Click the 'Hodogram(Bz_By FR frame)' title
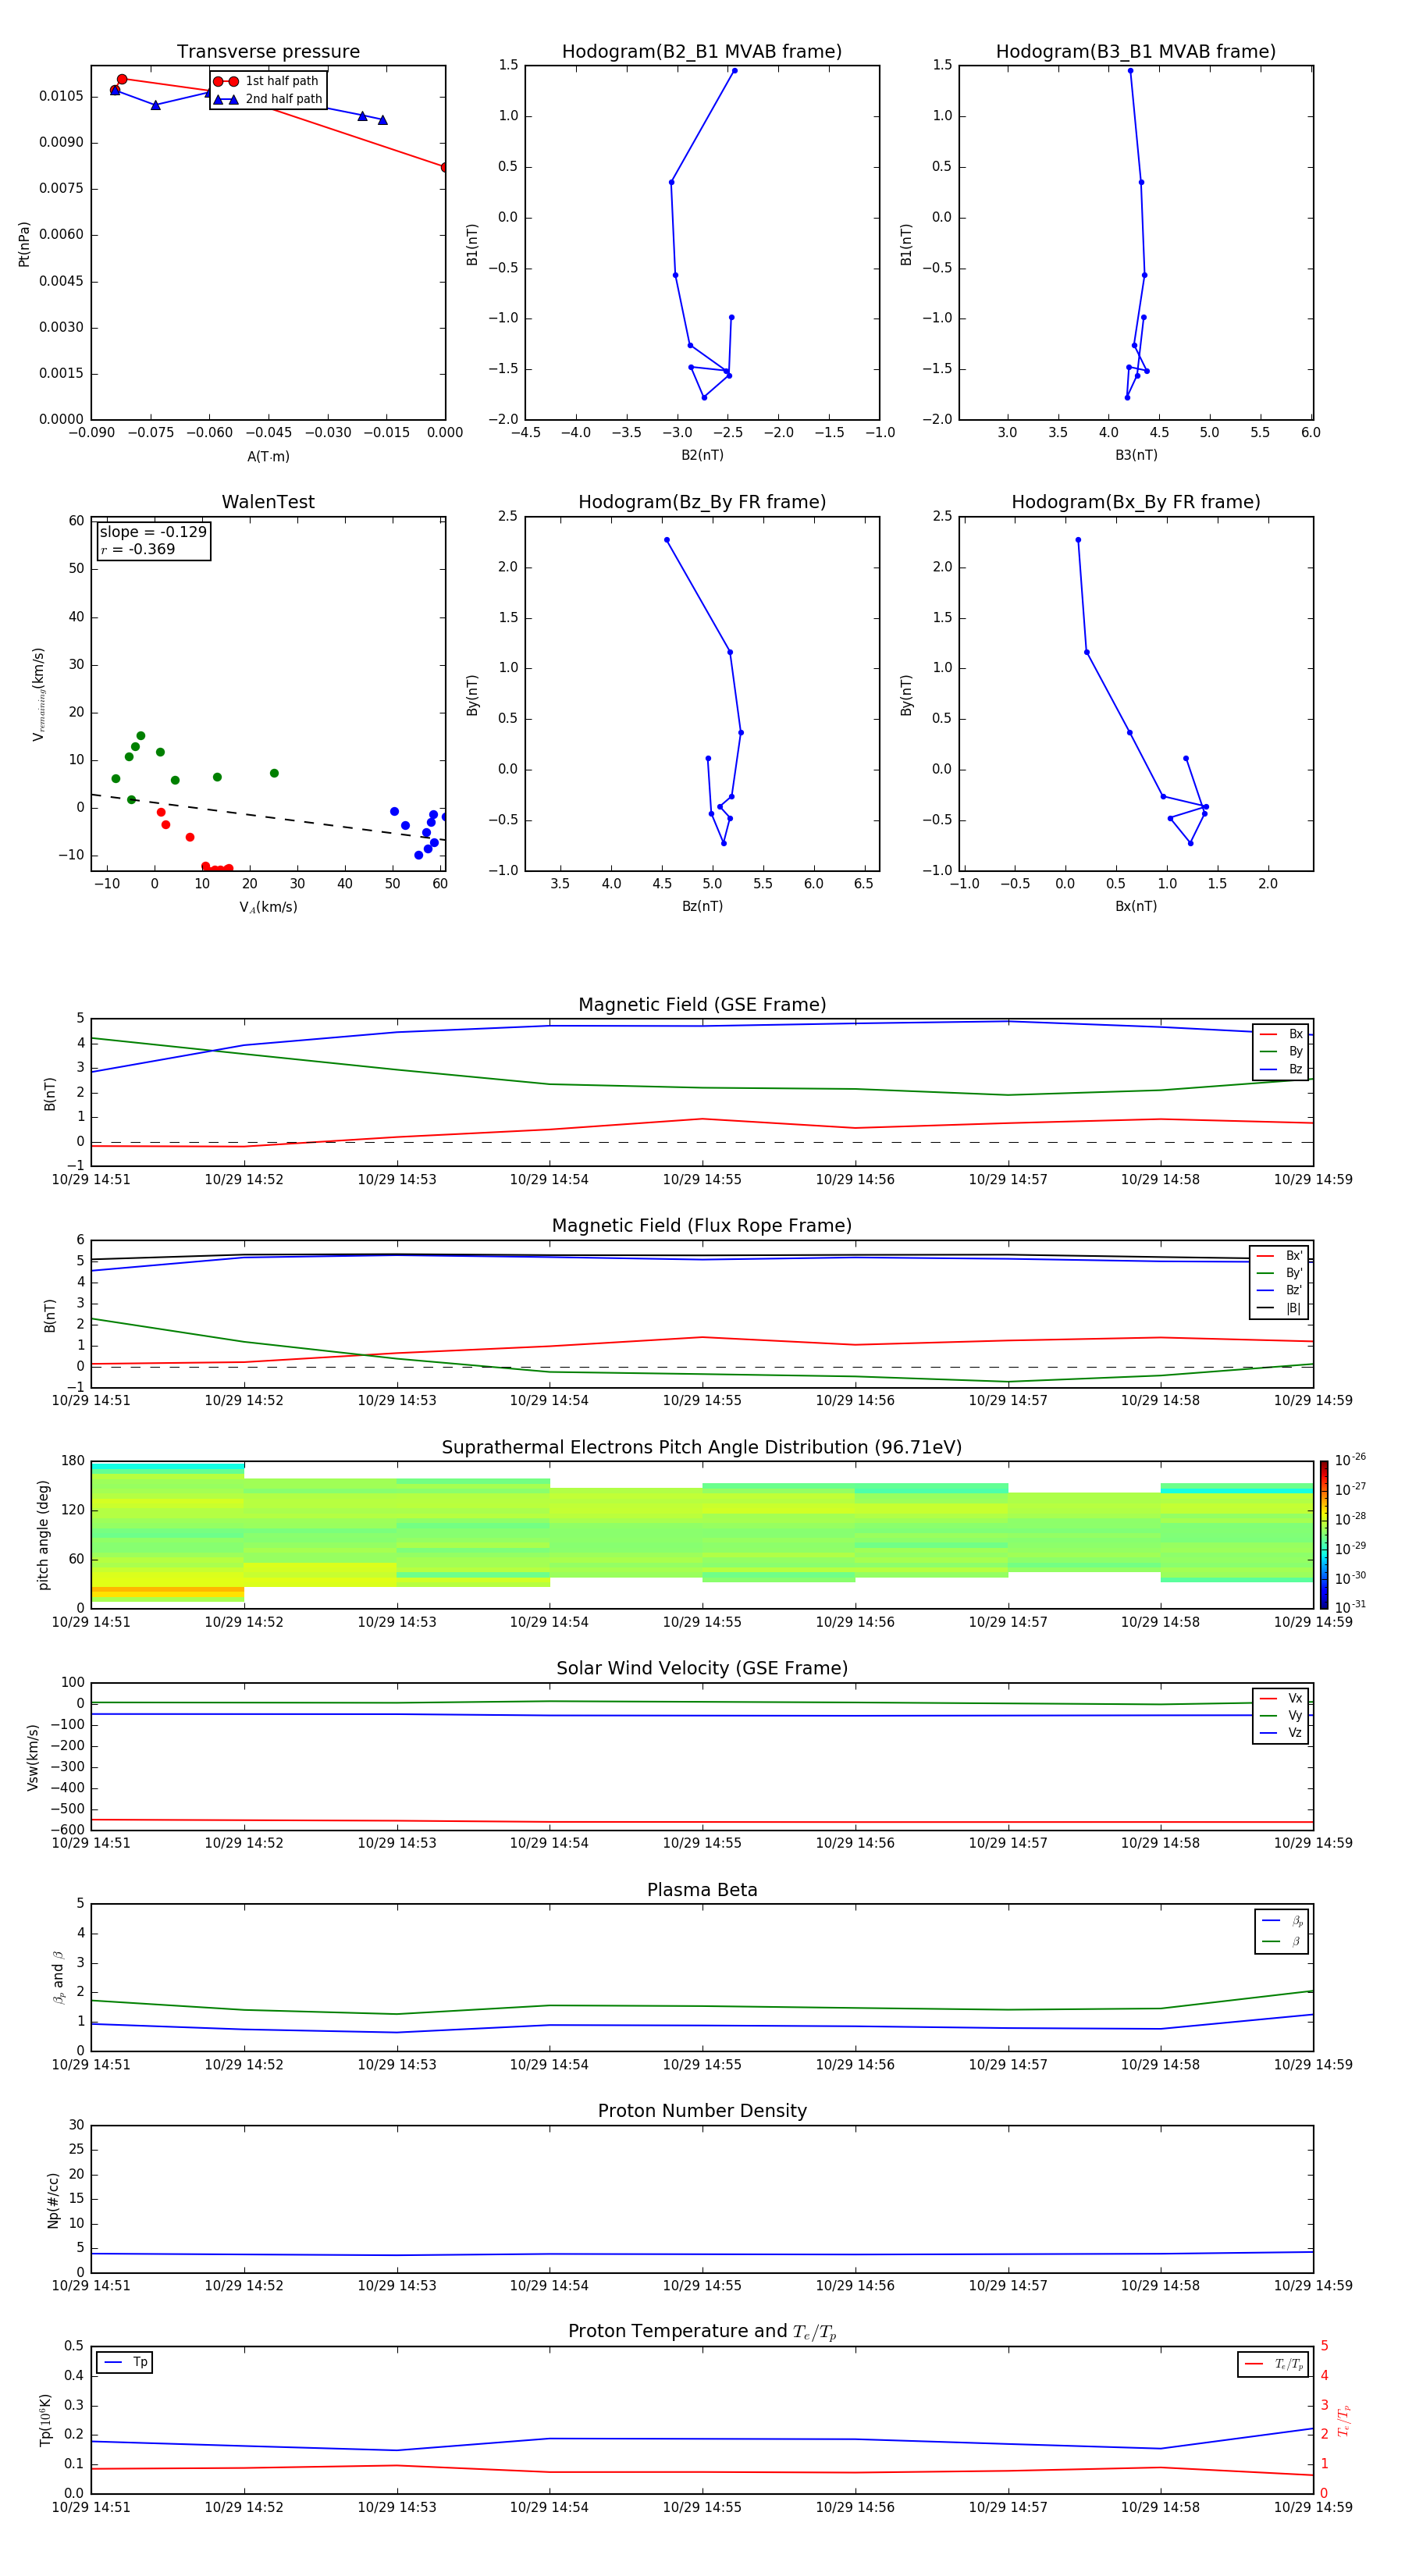 pos(702,502)
